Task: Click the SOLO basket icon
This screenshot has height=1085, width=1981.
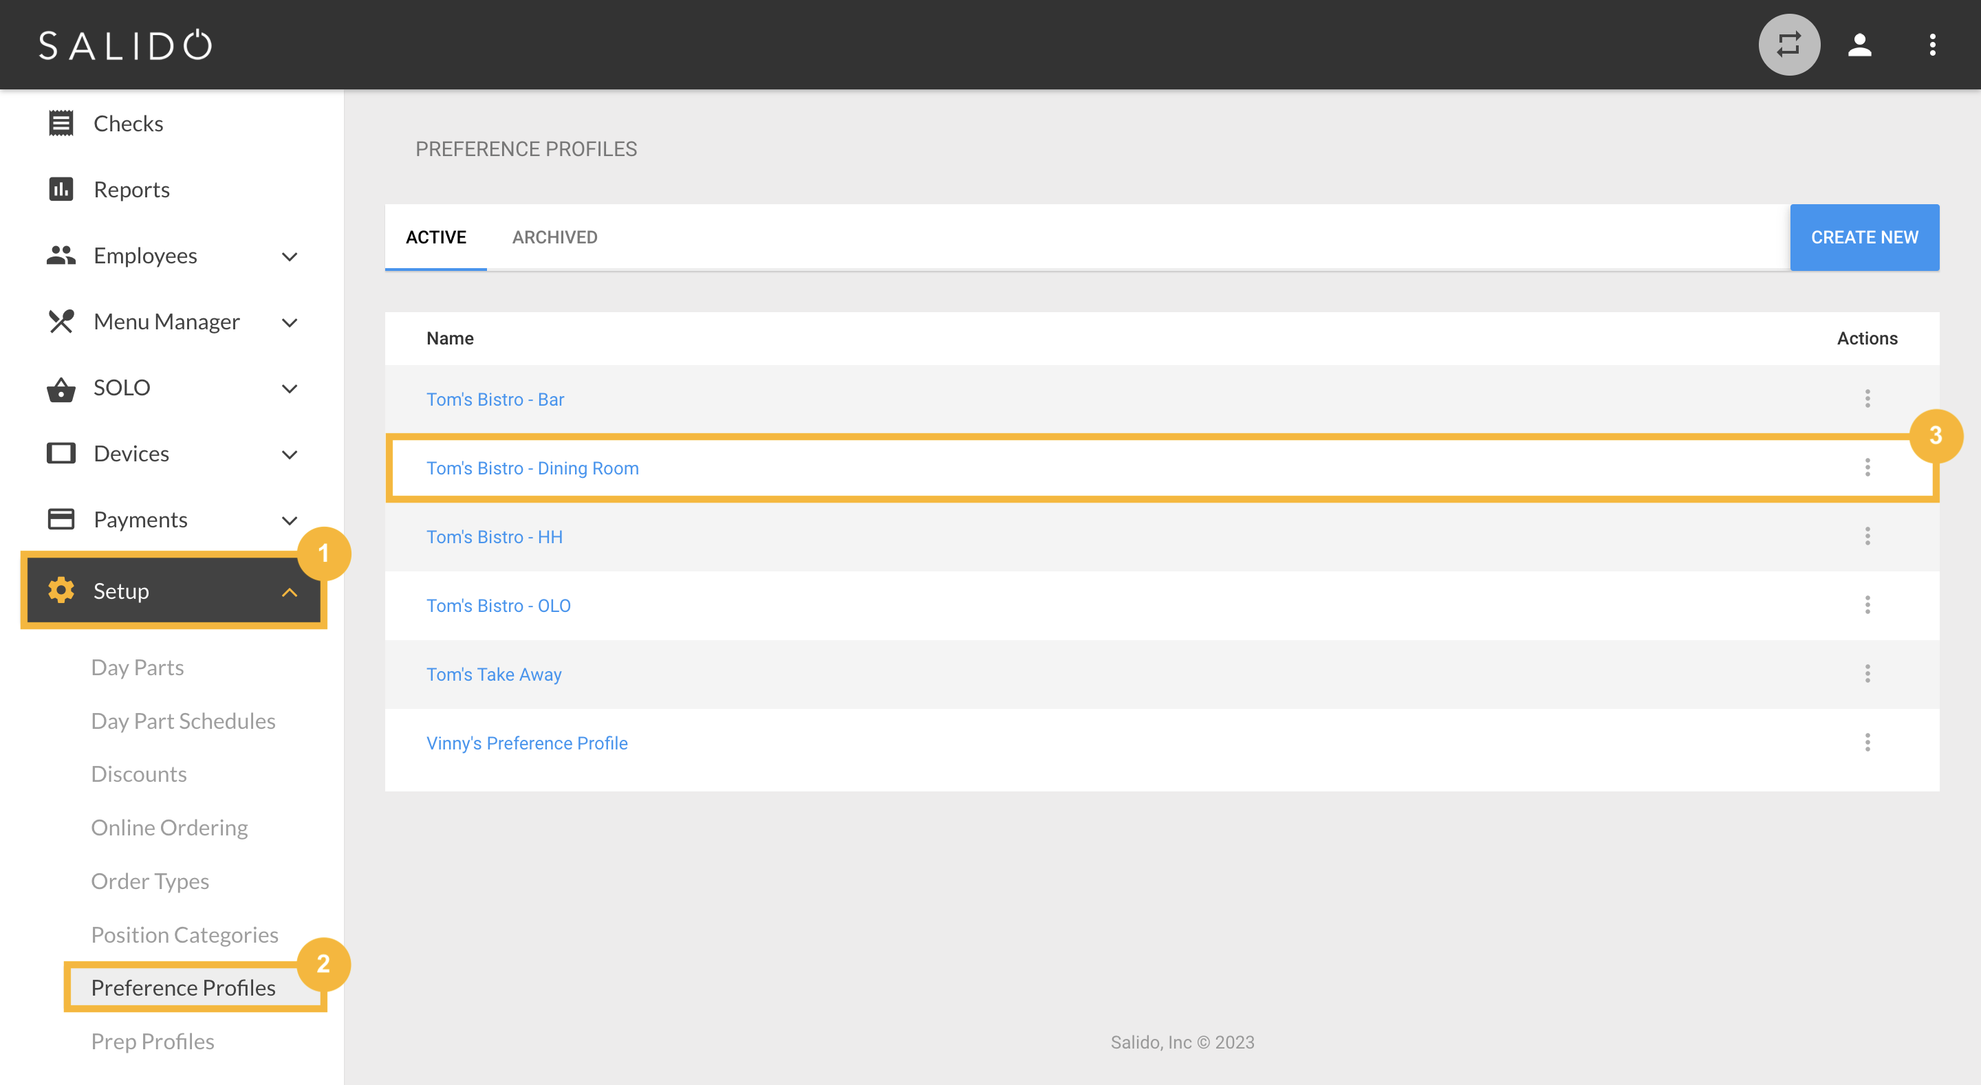Action: 61,389
